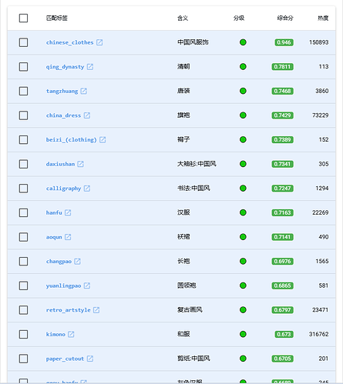Open external link icon beside calligraphy

(87, 189)
